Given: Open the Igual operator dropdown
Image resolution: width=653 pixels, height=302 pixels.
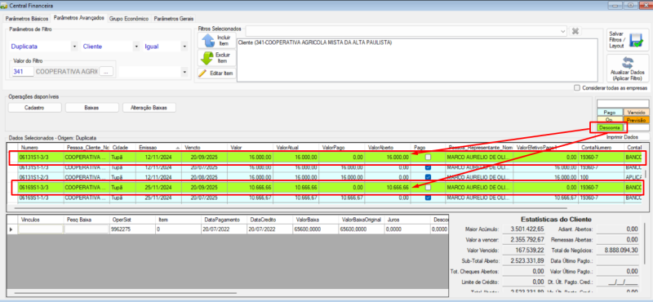Looking at the screenshot, I should [x=184, y=47].
